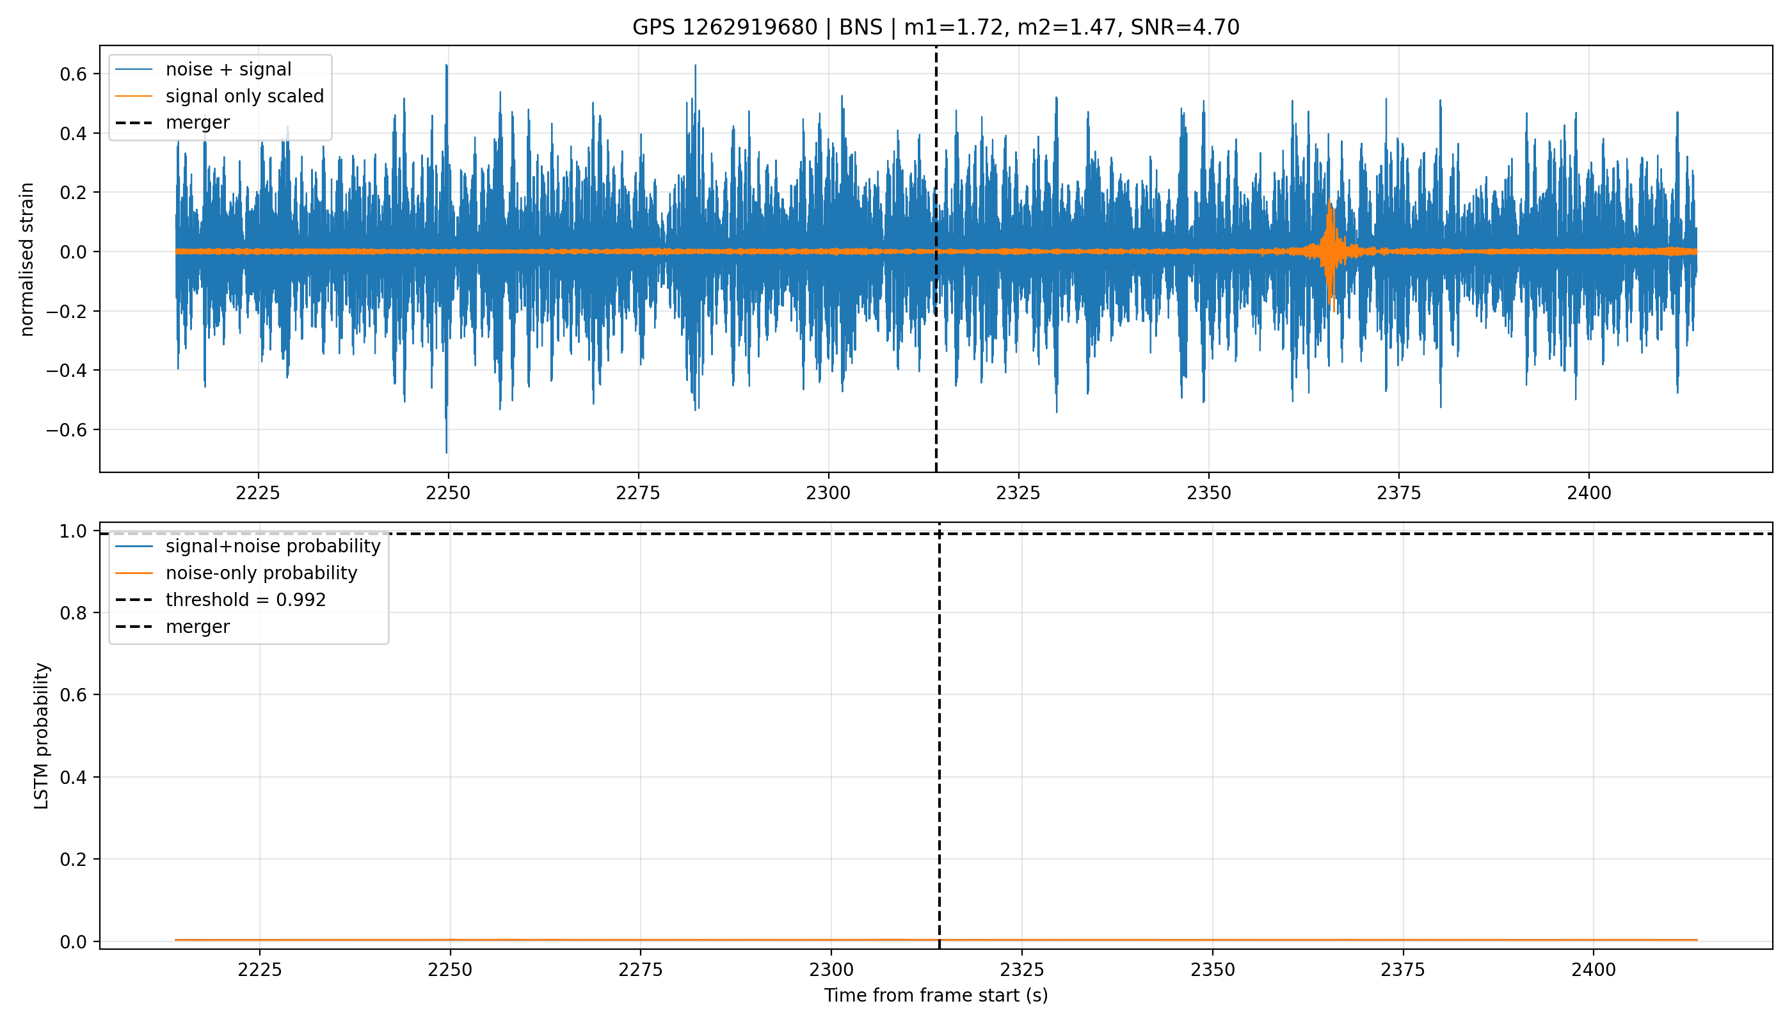Click the dashed merger line in the top plot
This screenshot has height=1024, width=1792.
pyautogui.click(x=936, y=351)
